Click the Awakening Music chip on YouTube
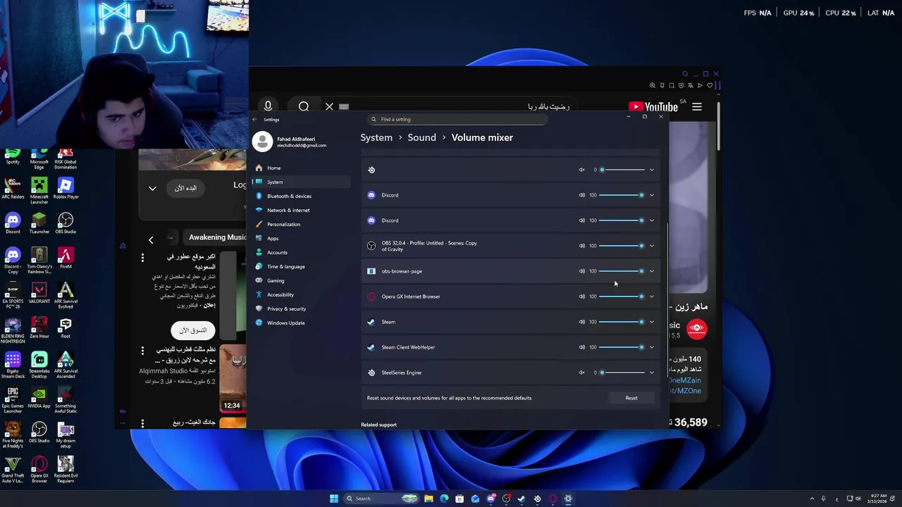Viewport: 902px width, 507px height. click(218, 237)
